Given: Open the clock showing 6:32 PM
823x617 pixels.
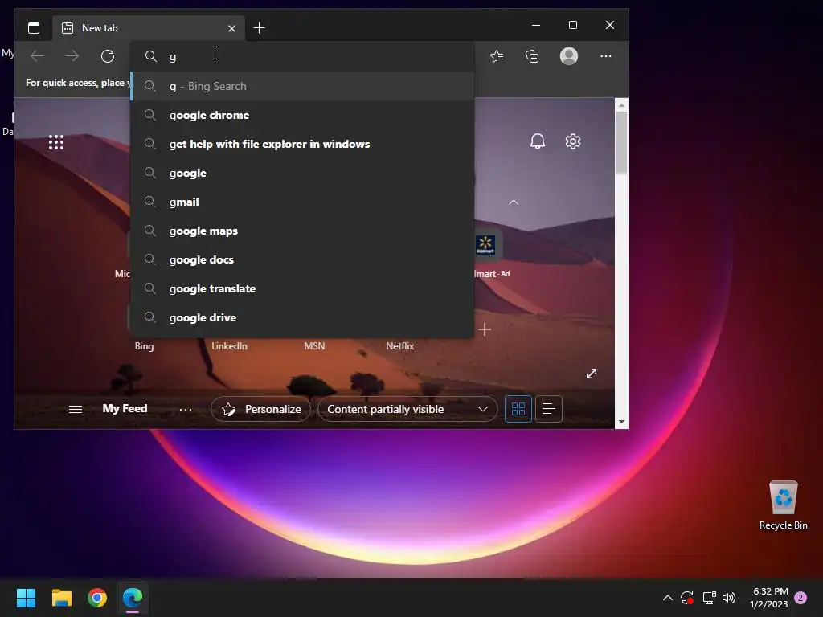Looking at the screenshot, I should coord(769,598).
